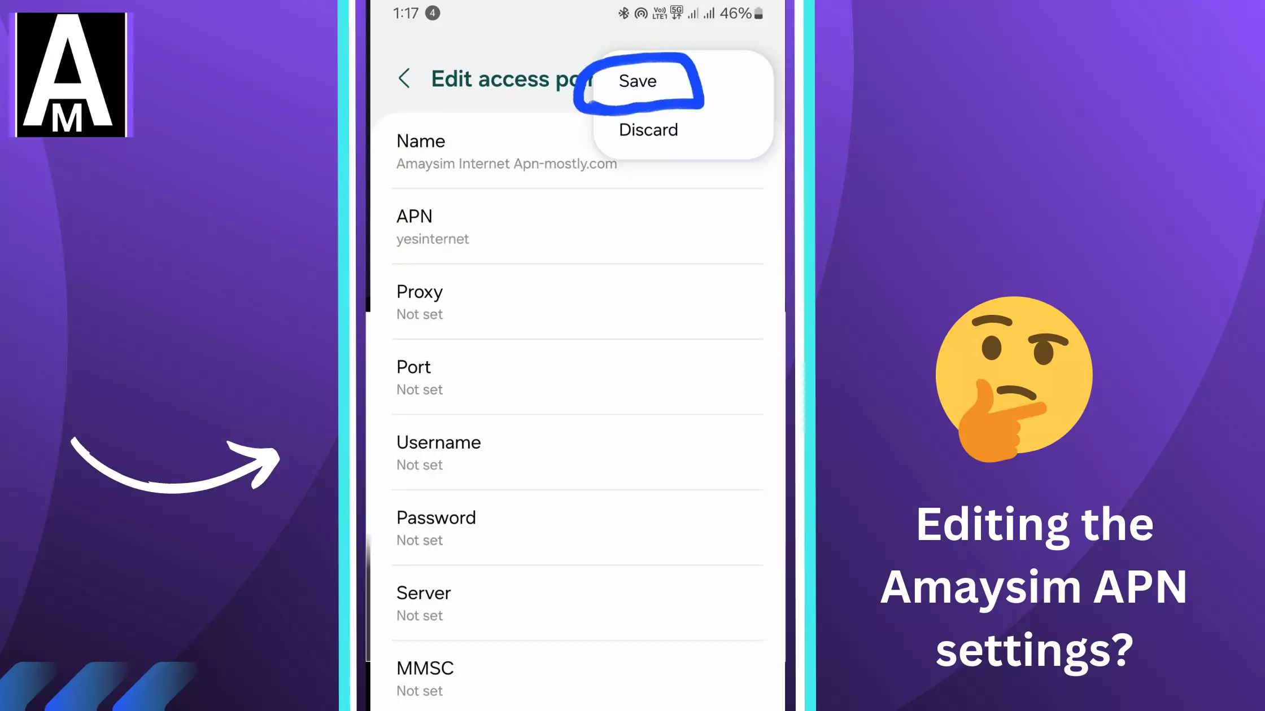1265x711 pixels.
Task: Tap the WiFi signal icon
Action: (638, 12)
